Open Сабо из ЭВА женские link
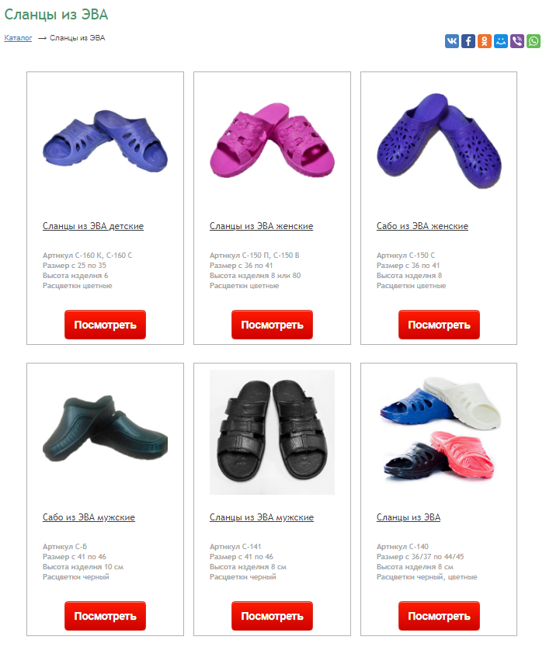546x647 pixels. tap(423, 226)
